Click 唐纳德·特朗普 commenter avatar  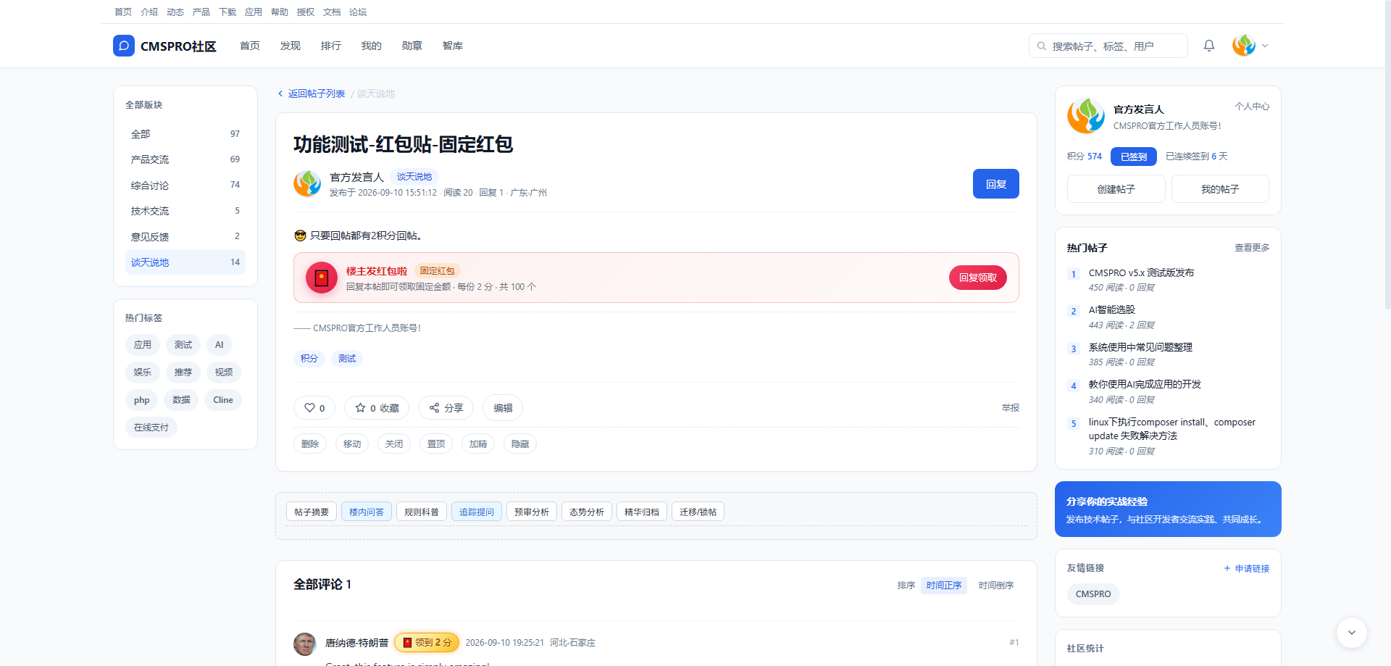(x=305, y=644)
